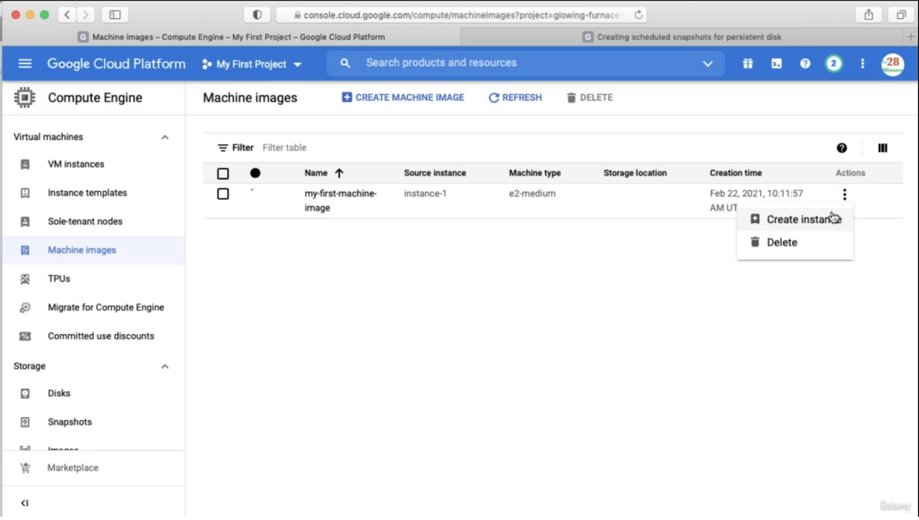This screenshot has height=520, width=919.
Task: Choose Delete from context menu
Action: (795, 242)
